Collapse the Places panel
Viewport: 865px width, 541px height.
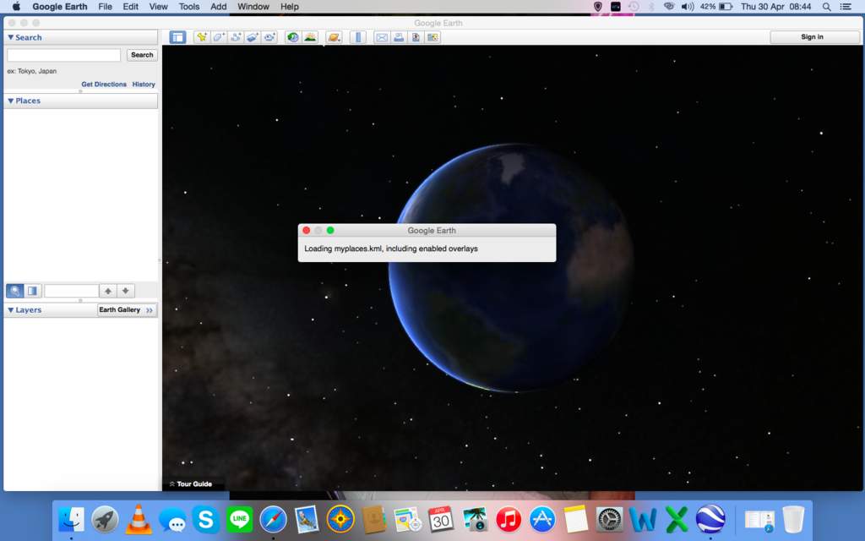point(10,101)
